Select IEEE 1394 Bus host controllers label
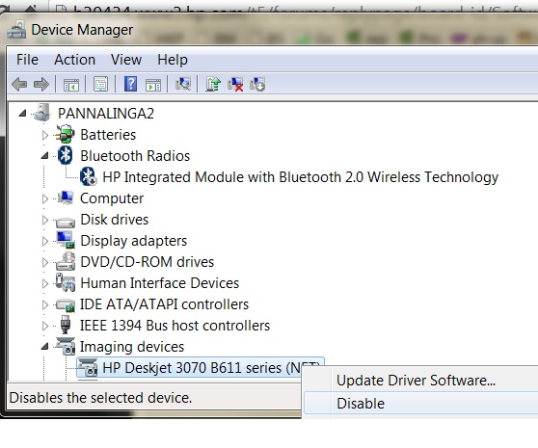Viewport: 538px width, 448px height. pos(175,326)
